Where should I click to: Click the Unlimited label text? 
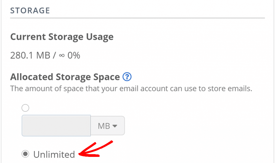(x=54, y=154)
